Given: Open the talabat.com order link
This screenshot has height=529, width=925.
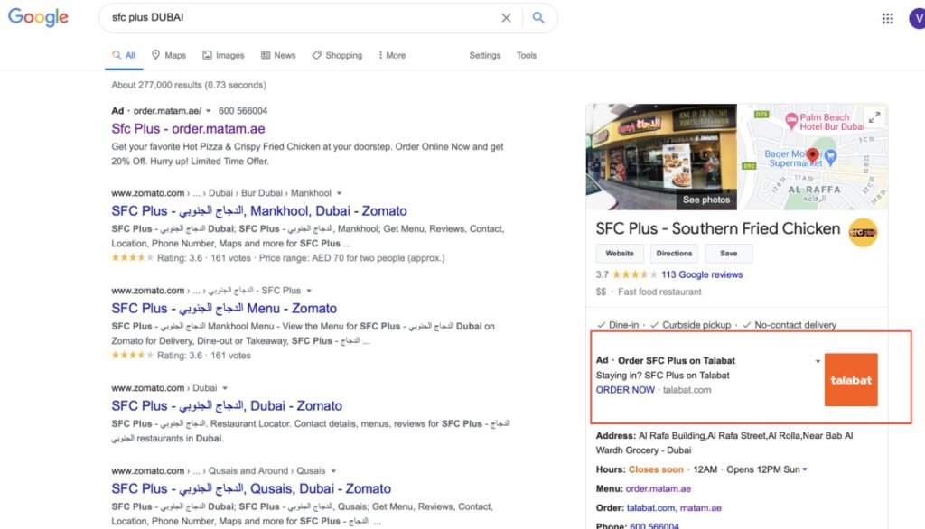Looking at the screenshot, I should 650,507.
